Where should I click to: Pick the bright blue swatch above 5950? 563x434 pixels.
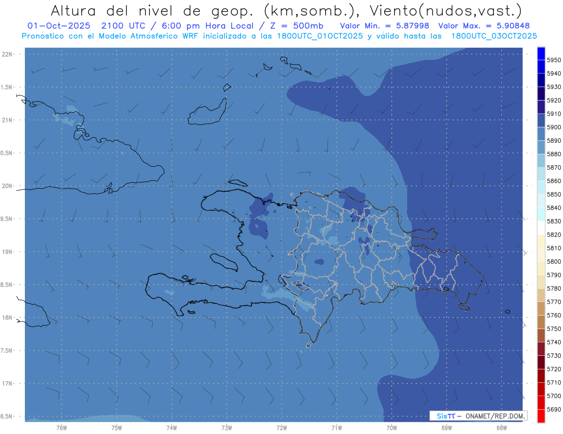(541, 53)
